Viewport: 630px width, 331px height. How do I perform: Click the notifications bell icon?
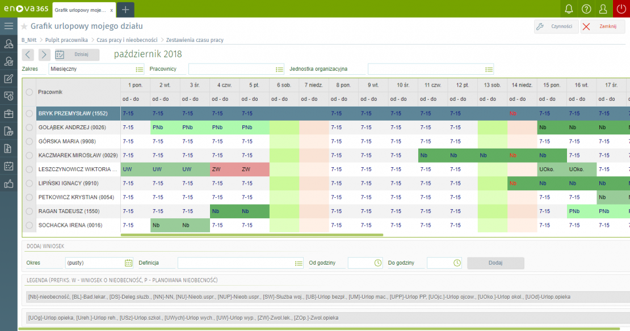coord(569,9)
